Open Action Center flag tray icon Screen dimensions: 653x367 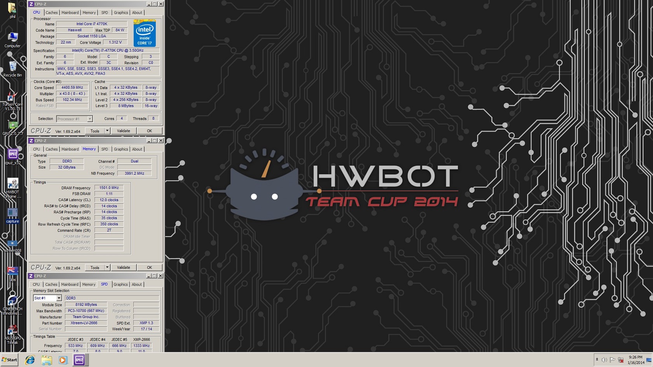pos(612,360)
